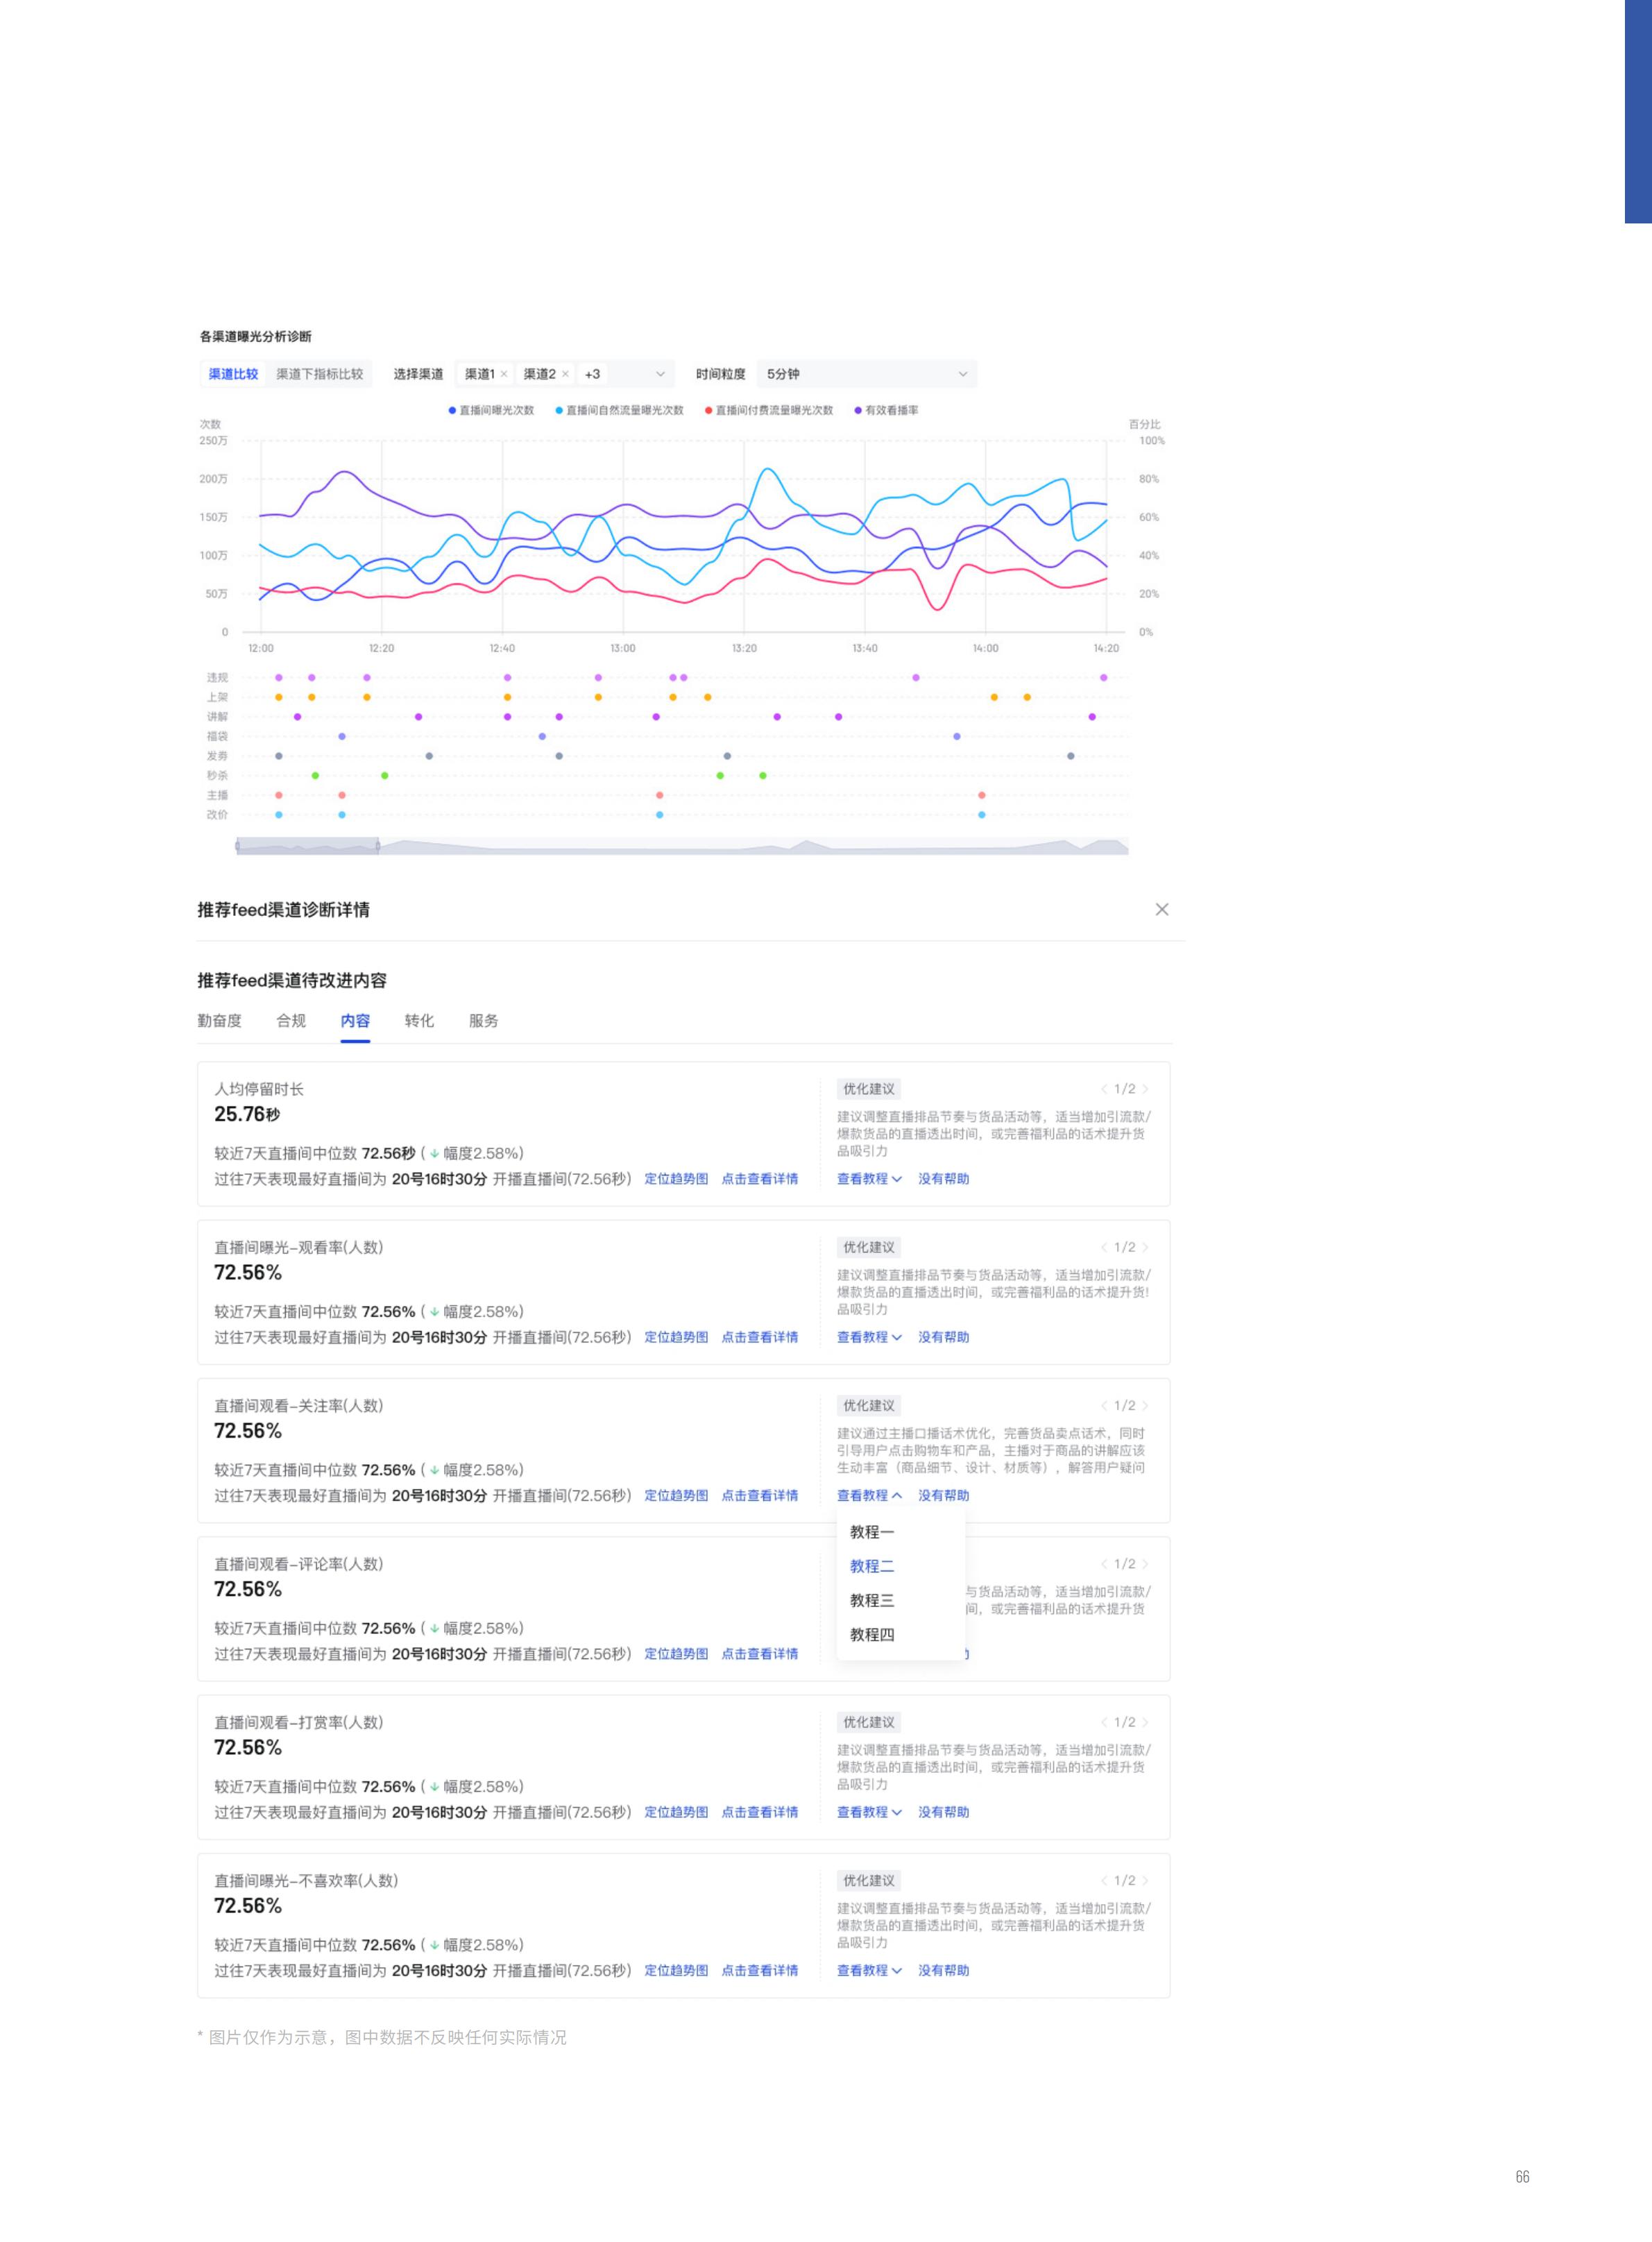The height and width of the screenshot is (2242, 1652).
Task: Click 定位趋势图 for 直播间观看-打赏率
Action: 676,1812
